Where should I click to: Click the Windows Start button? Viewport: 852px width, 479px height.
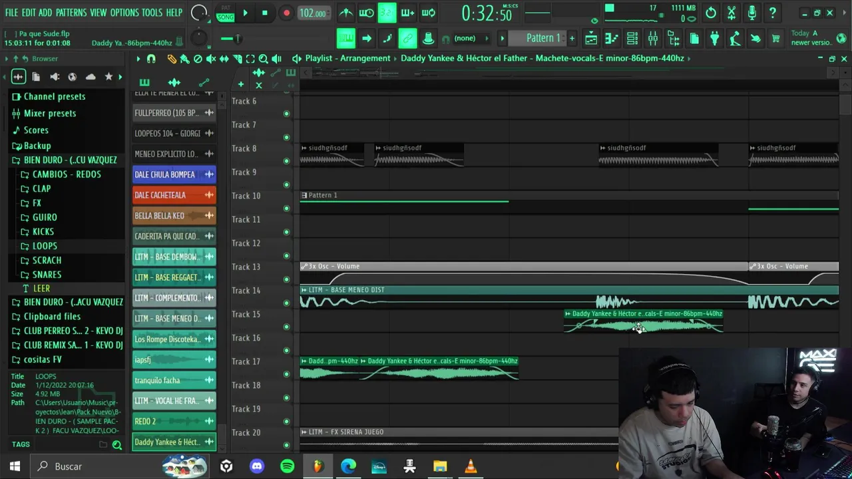coord(15,466)
